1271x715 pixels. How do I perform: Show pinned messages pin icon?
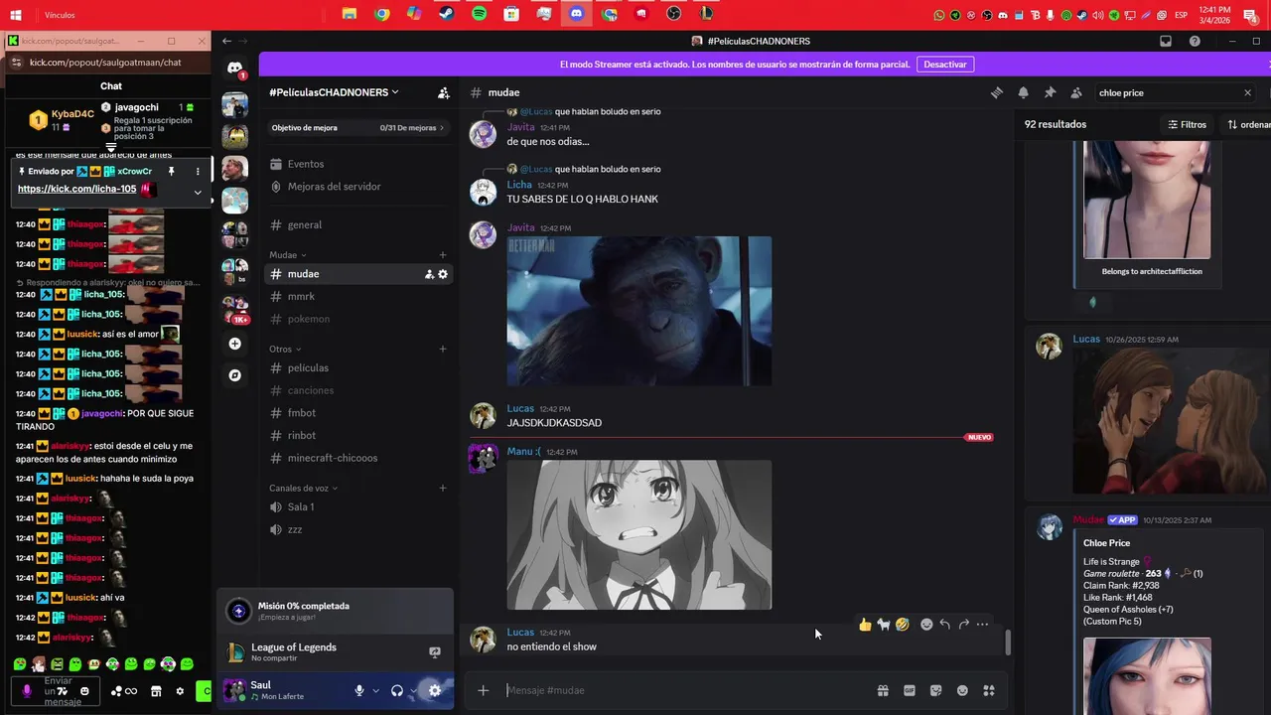[x=1050, y=92]
